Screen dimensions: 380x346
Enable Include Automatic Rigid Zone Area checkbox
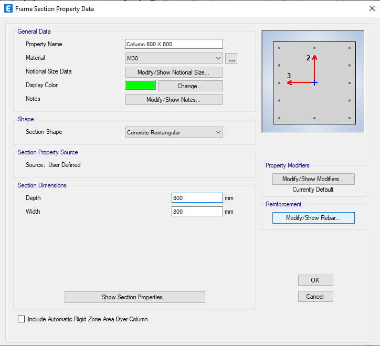[22, 319]
